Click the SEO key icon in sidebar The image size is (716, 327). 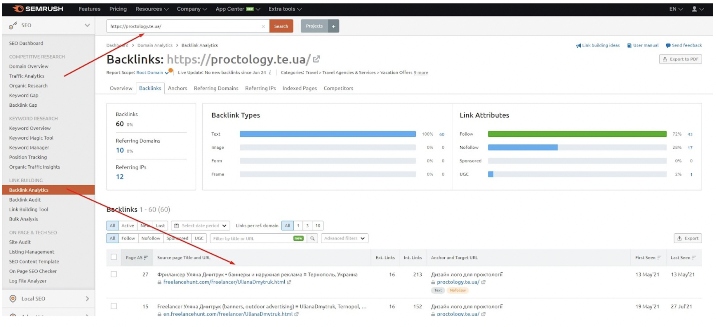click(x=12, y=25)
